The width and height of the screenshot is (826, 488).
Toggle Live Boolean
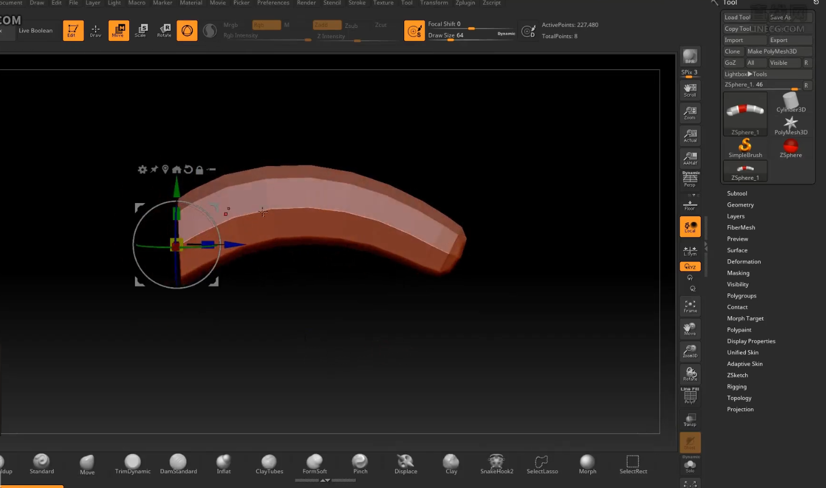(35, 31)
